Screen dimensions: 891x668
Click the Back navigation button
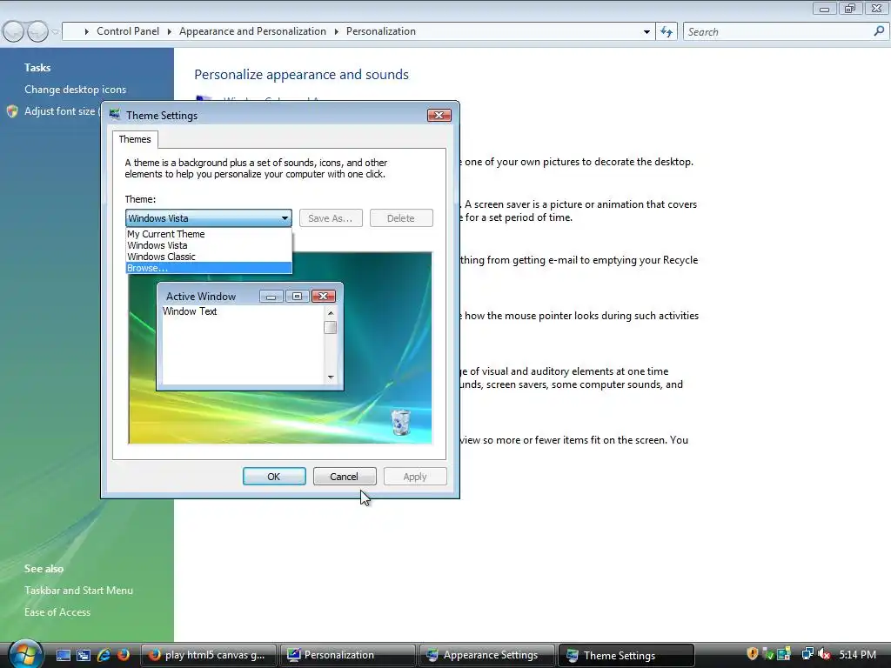[13, 31]
